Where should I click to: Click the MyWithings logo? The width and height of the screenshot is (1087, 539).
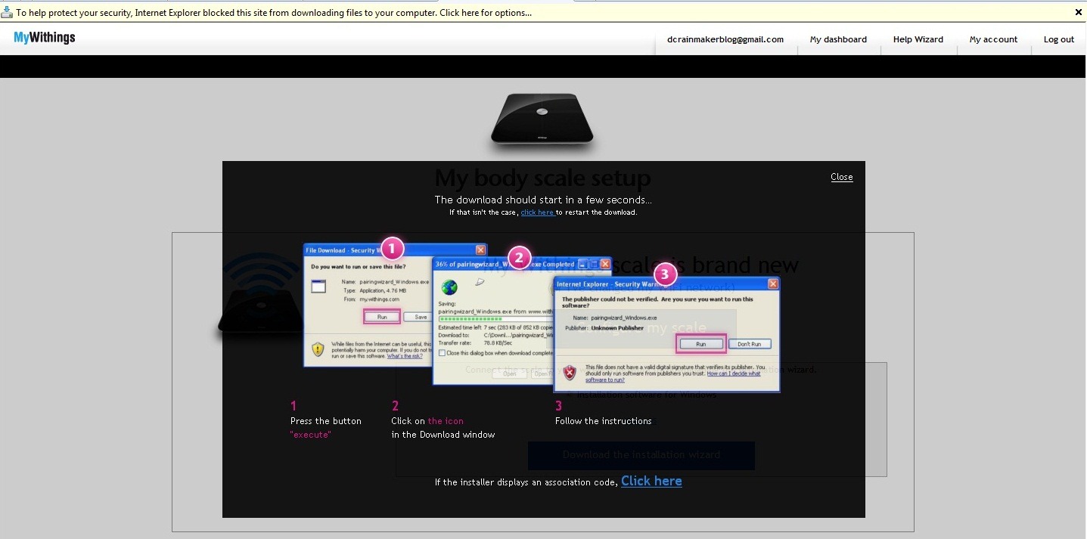pos(45,38)
